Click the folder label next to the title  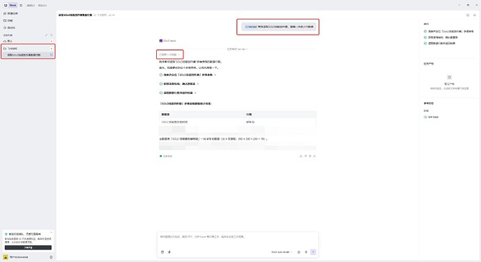click(x=100, y=15)
